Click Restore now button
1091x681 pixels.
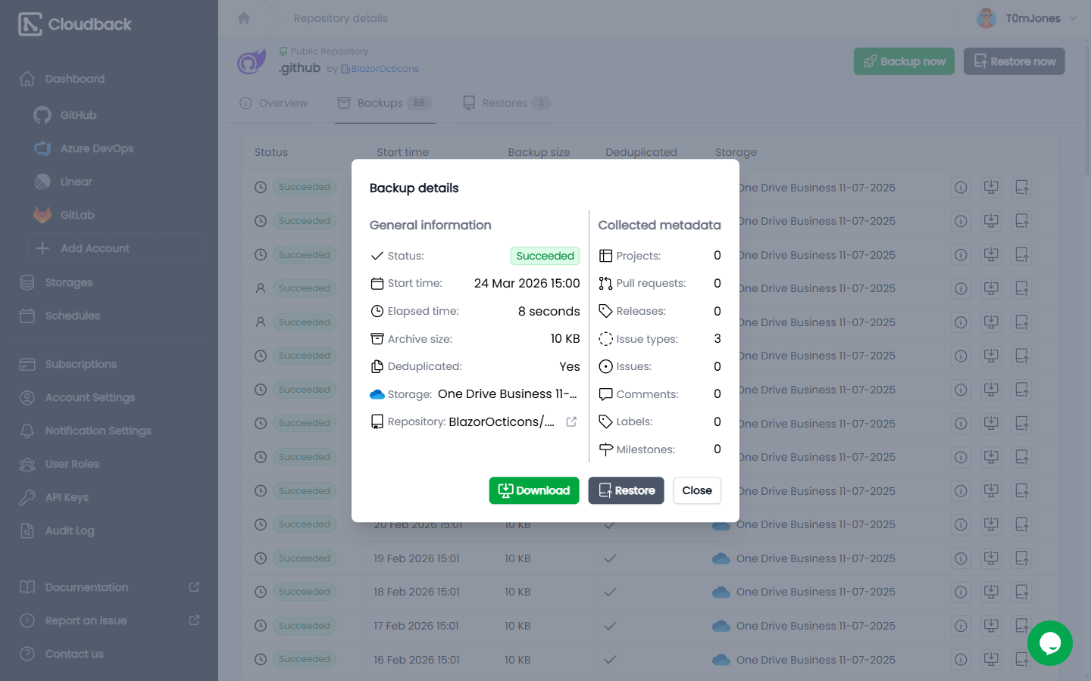(x=1014, y=61)
